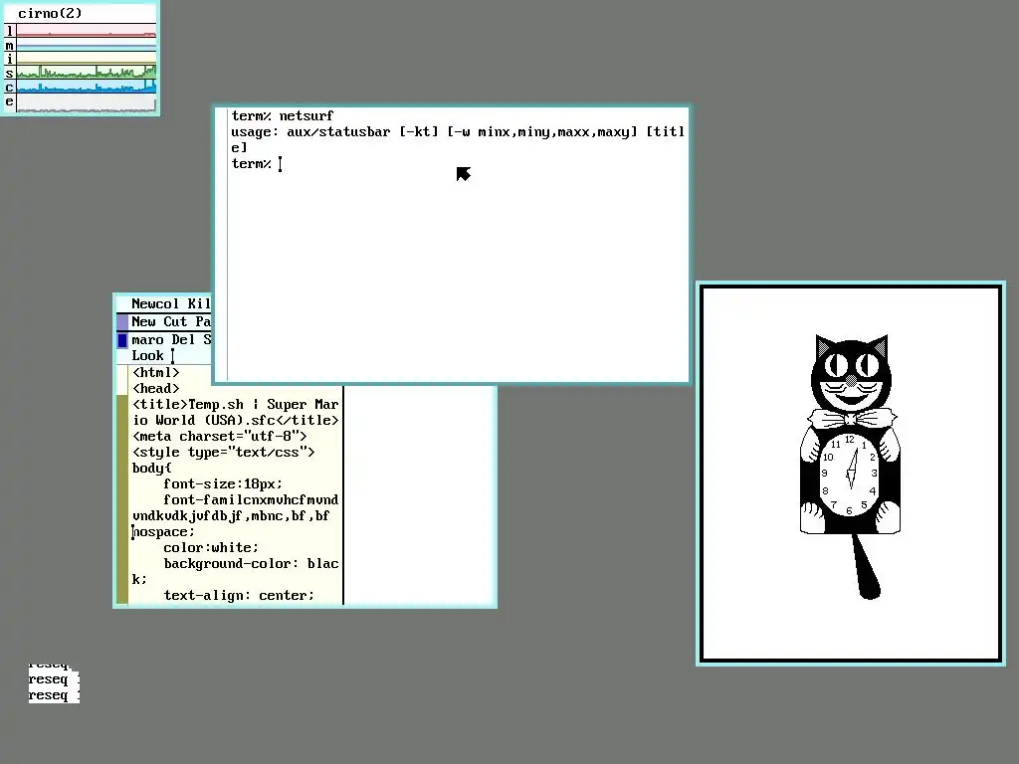
Task: Click the usage: aux/statusbar line in terminal
Action: click(458, 132)
